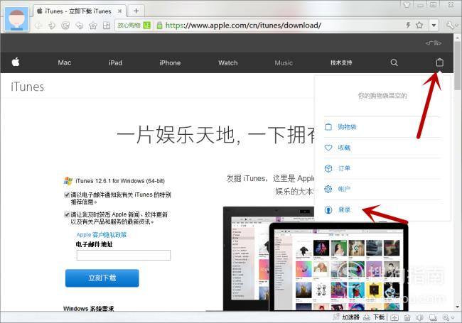Click the heart icon beside 收藏
Screen dimensions: 462x323
pos(328,148)
